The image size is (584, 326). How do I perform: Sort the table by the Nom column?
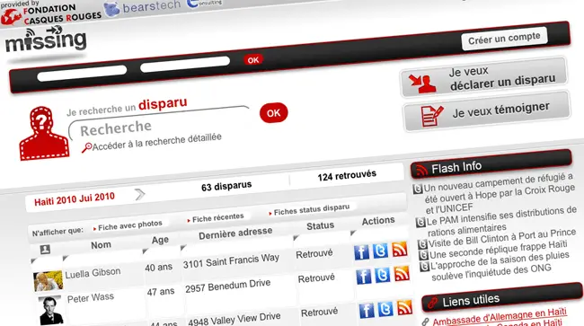[x=101, y=245]
